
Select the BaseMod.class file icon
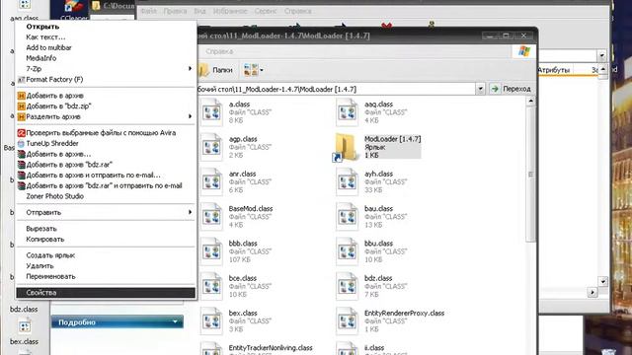pyautogui.click(x=212, y=217)
